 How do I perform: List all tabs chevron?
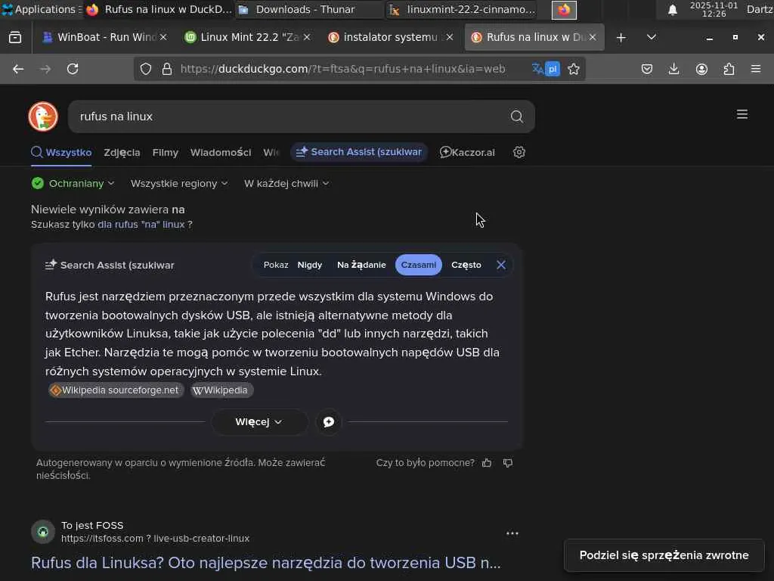651,38
